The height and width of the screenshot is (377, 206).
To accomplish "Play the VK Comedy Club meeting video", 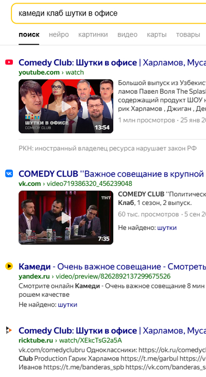I will (66, 217).
